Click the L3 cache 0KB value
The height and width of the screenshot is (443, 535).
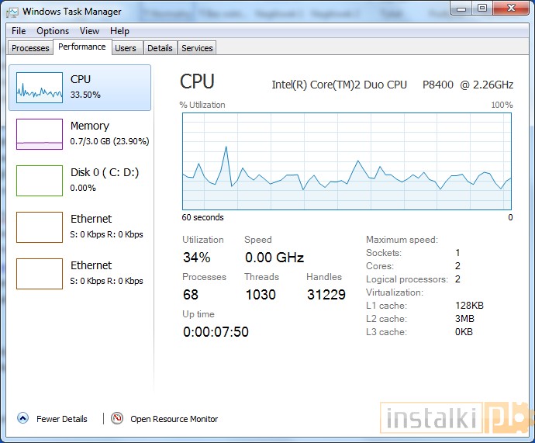coord(464,332)
